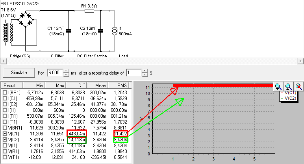Reset zoom with red-X magnifier
This screenshot has height=164, width=304.
(298, 87)
